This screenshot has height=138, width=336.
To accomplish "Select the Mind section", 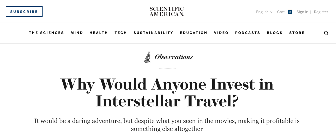I will click(x=77, y=33).
